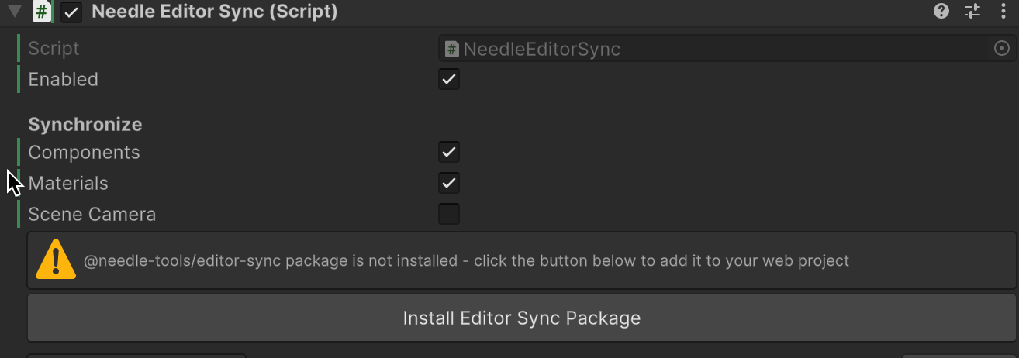Toggle the Materials synchronize checkbox
Viewport: 1019px width, 358px height.
click(449, 183)
